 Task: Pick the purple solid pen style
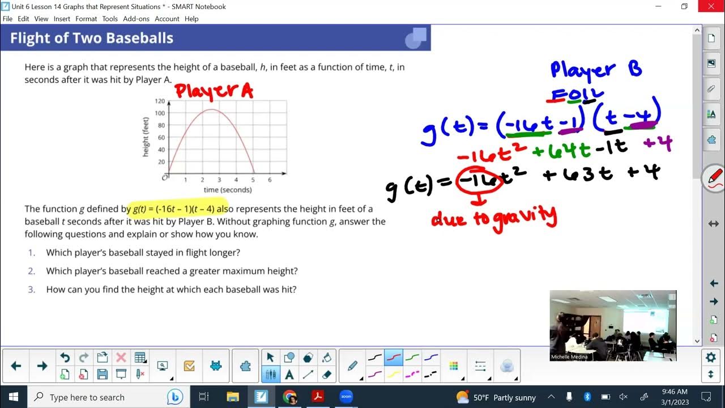[x=375, y=374]
